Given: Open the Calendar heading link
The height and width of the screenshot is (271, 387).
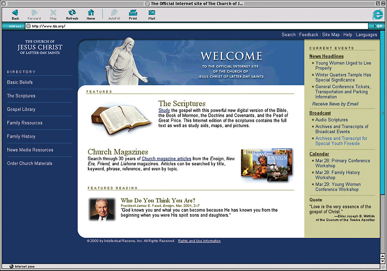Looking at the screenshot, I should [x=319, y=154].
